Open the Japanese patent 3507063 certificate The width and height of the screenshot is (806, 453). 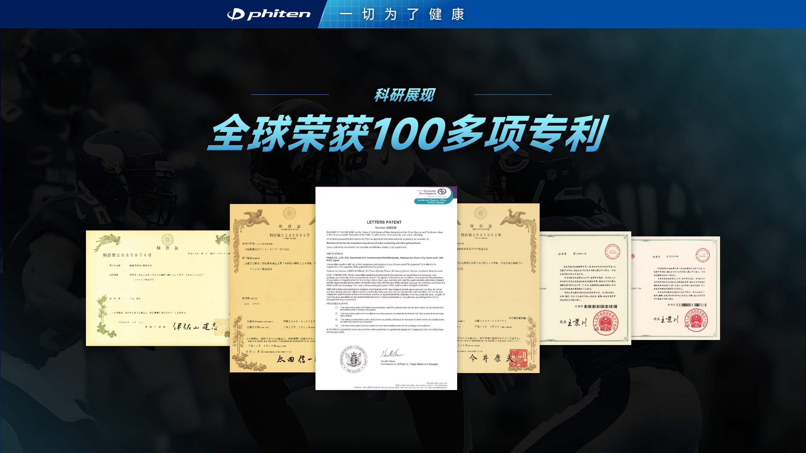click(498, 288)
